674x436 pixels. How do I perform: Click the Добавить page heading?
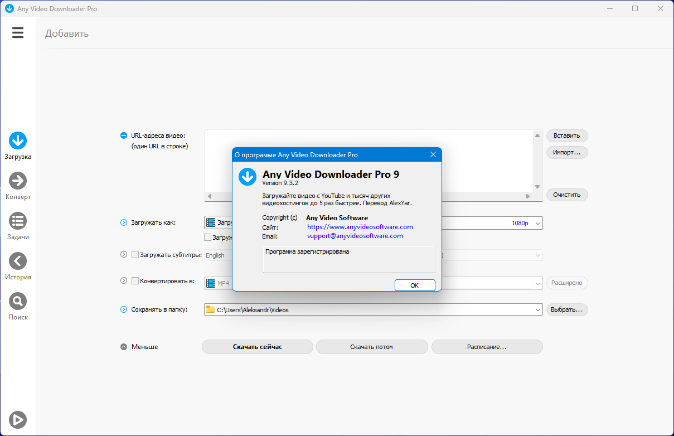tap(67, 33)
